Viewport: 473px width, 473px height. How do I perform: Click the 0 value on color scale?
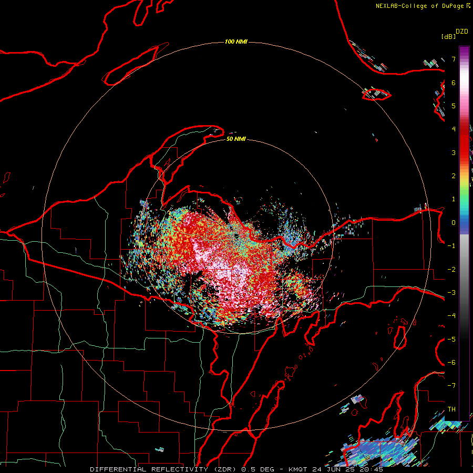(454, 223)
